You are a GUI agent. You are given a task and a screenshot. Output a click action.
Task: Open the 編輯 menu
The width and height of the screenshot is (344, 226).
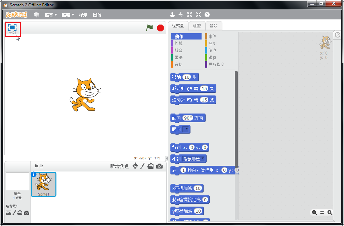click(68, 15)
